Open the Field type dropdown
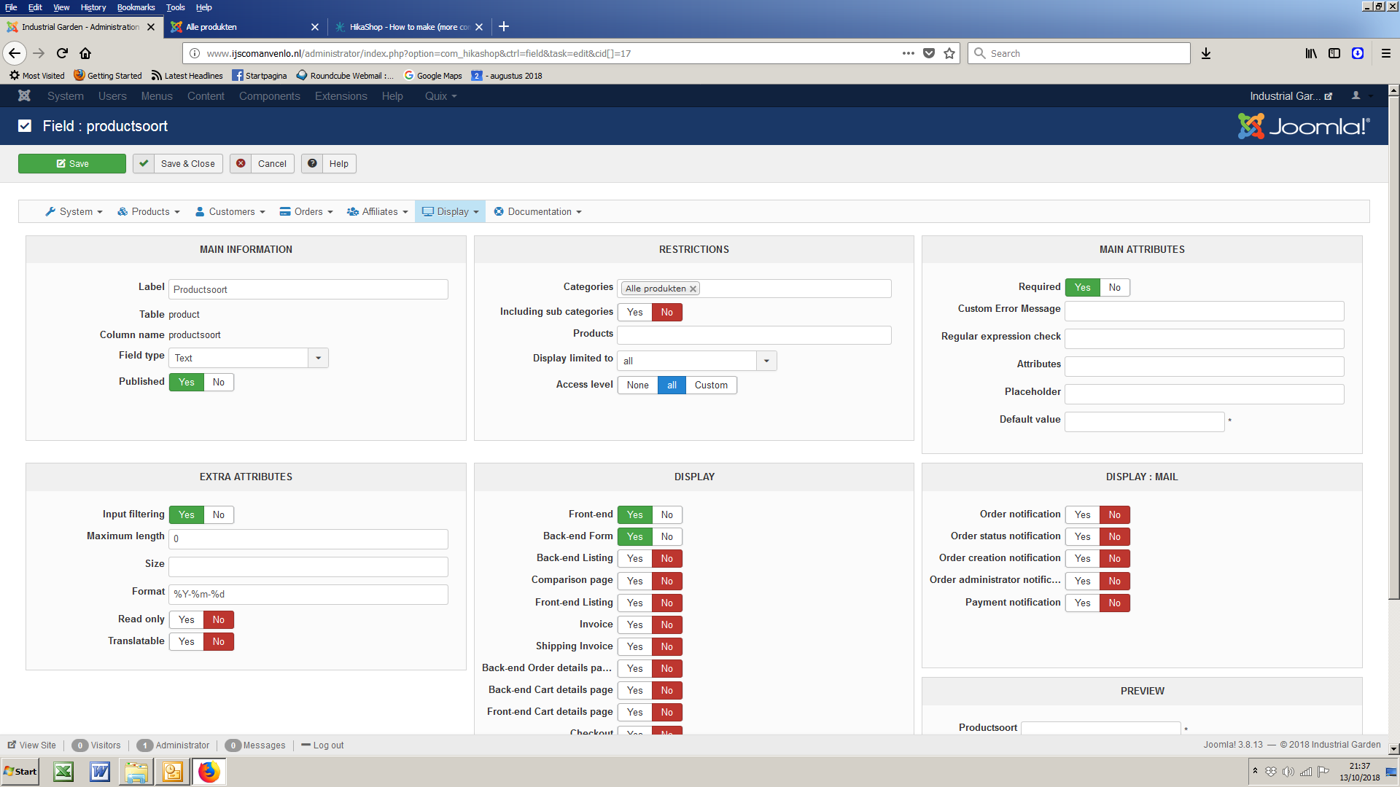 (318, 358)
